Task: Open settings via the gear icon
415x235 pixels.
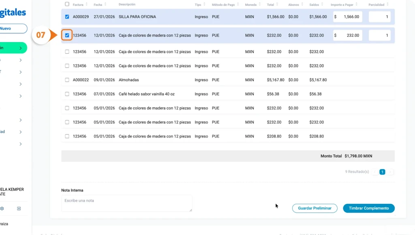Action: coord(2,209)
